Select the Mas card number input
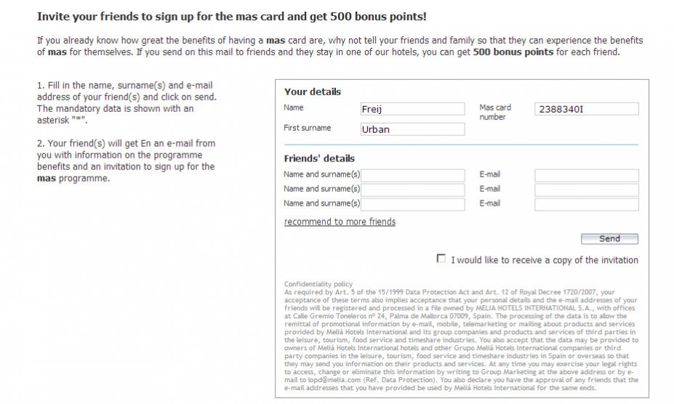This screenshot has height=404, width=674. click(586, 109)
